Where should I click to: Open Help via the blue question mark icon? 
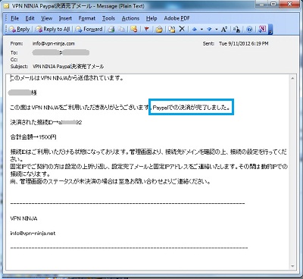pyautogui.click(x=249, y=30)
